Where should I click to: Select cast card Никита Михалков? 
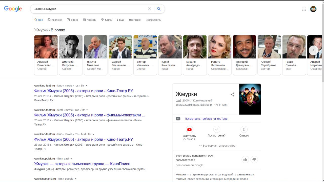point(95,55)
